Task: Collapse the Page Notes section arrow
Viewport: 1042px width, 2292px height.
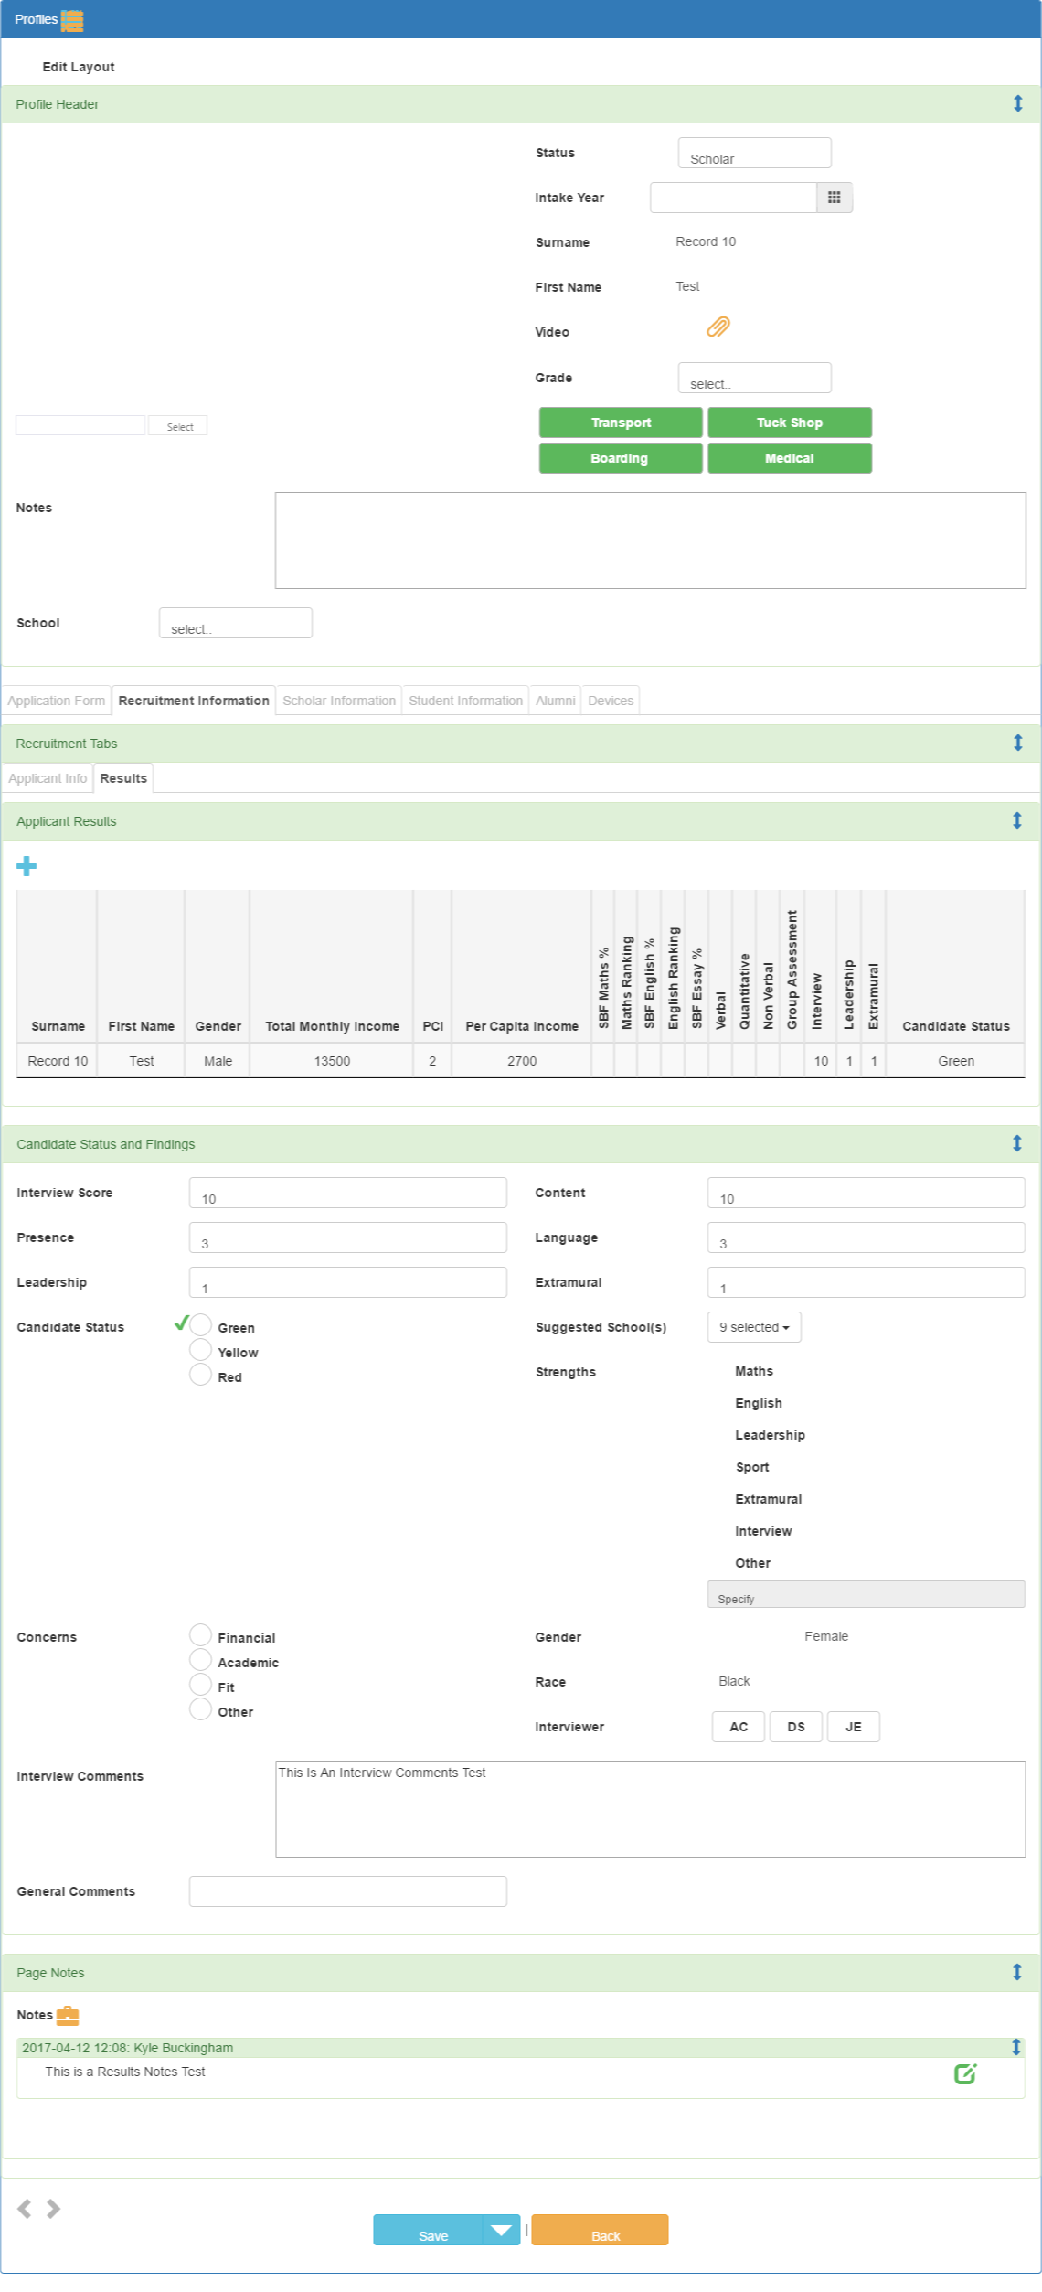Action: (x=1017, y=1973)
